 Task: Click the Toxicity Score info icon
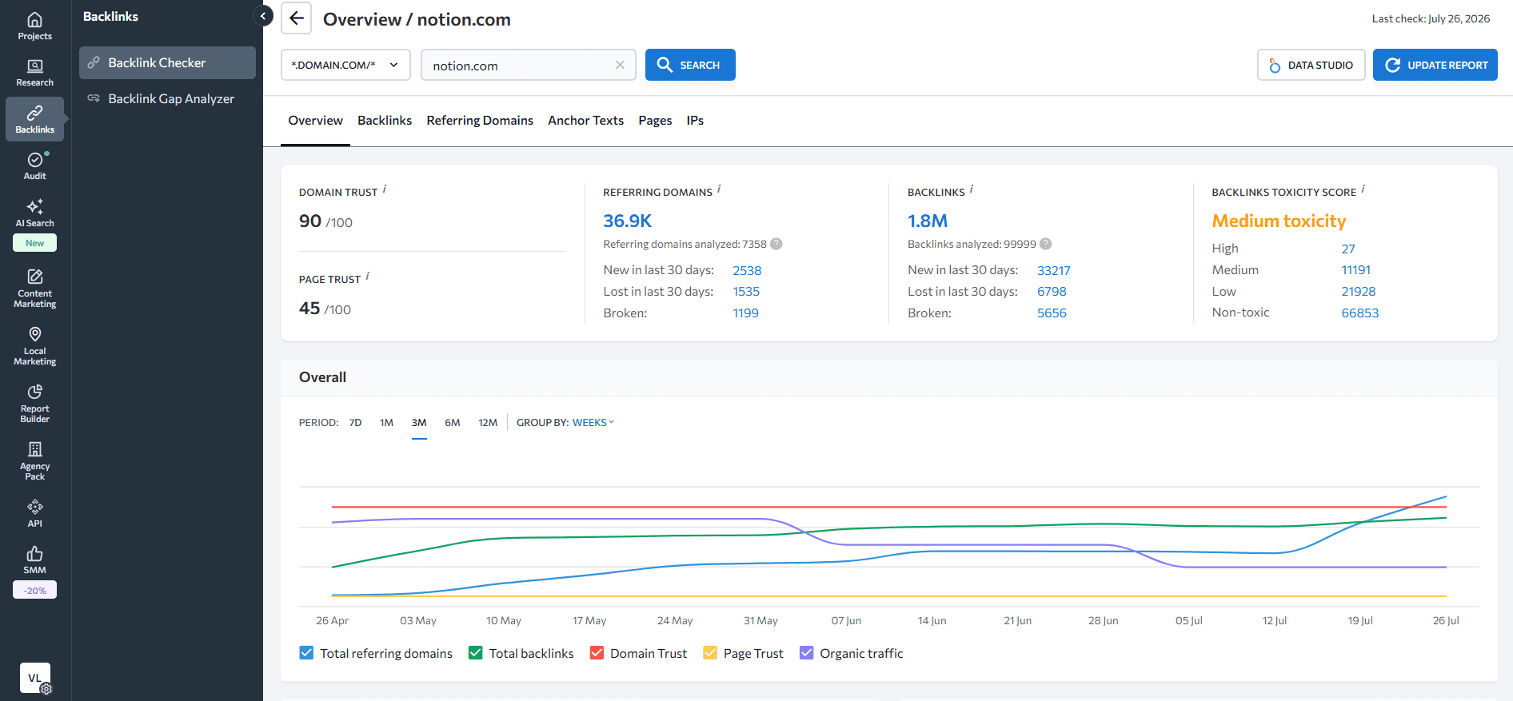tap(1363, 189)
